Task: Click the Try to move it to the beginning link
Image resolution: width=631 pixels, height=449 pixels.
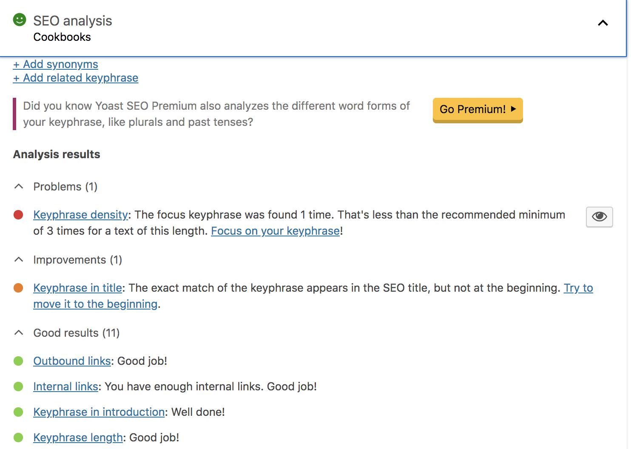Action: 95,304
